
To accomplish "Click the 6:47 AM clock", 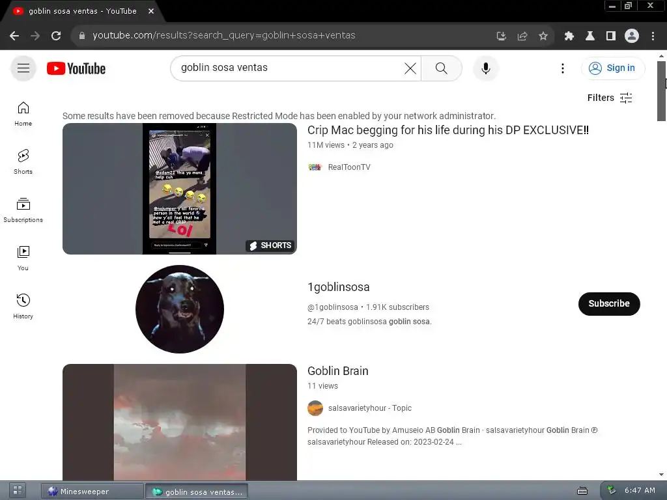I will 640,490.
